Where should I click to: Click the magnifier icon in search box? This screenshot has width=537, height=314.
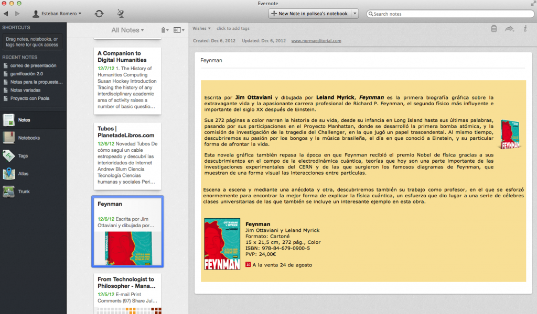point(371,14)
